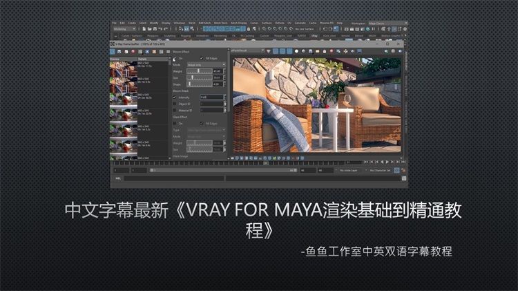This screenshot has width=518, height=291.
Task: Enable the Glare Effect On checkbox
Action: pyautogui.click(x=175, y=123)
